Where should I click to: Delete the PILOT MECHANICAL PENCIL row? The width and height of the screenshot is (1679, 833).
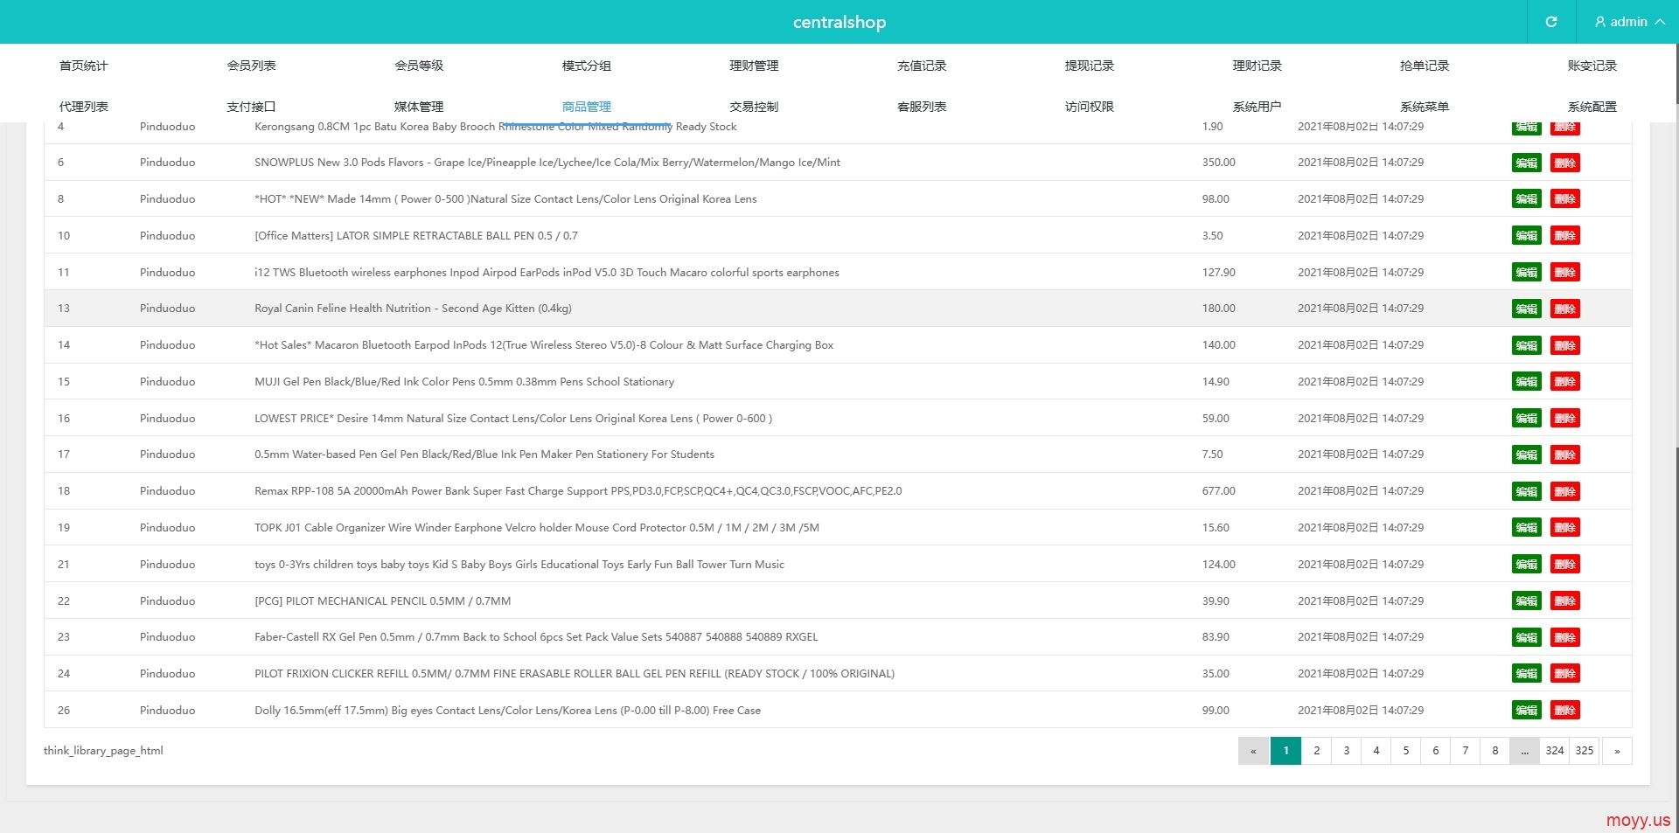(x=1565, y=601)
